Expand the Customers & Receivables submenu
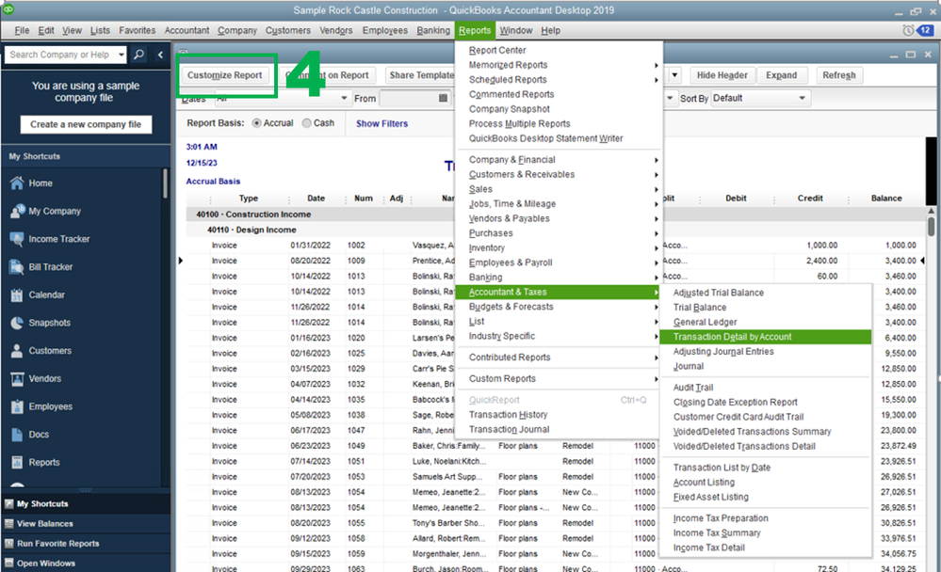941x572 pixels. click(x=656, y=174)
